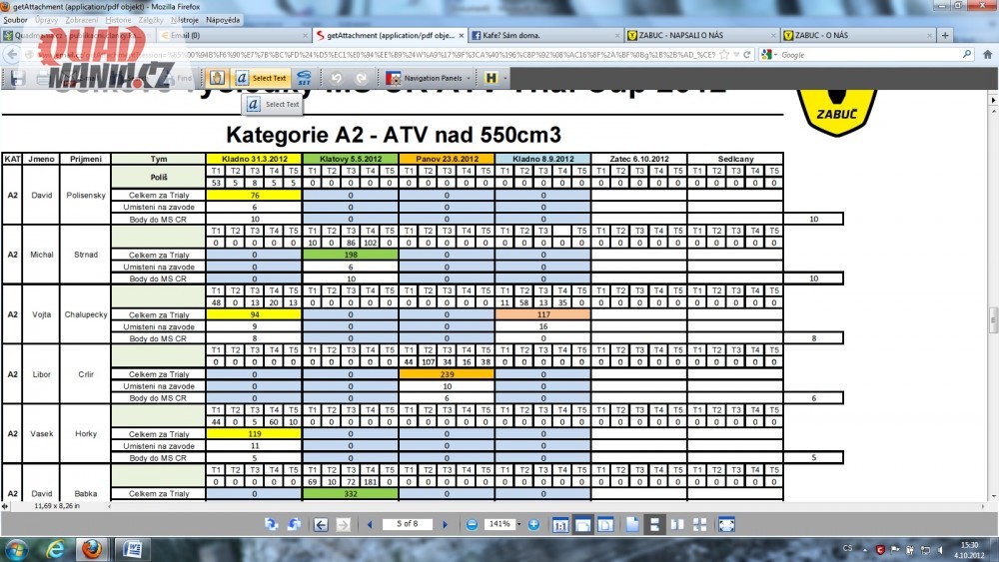
Task: Open a new tab with the plus button
Action: pos(945,36)
